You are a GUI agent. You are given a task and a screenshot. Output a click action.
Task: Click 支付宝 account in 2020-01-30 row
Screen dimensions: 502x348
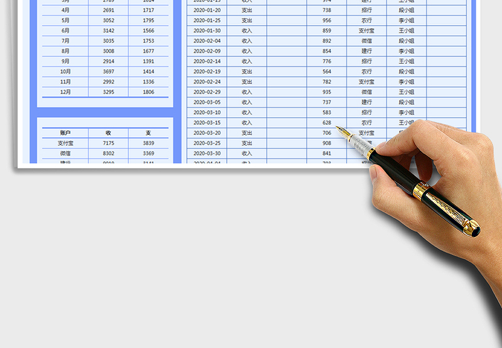point(366,31)
